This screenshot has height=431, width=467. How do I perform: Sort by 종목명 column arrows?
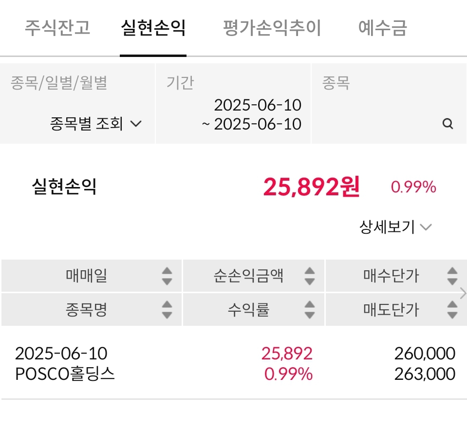[167, 309]
